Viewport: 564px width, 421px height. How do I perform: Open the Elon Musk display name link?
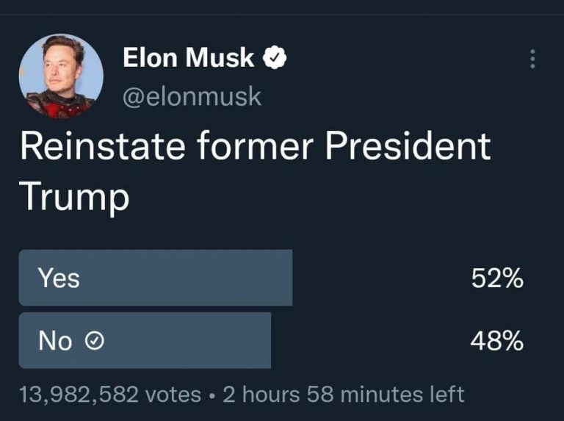[189, 58]
